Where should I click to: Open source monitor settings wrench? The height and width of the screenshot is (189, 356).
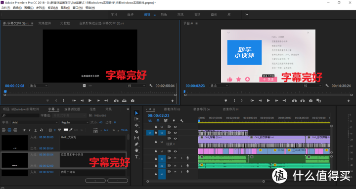tap(151, 85)
